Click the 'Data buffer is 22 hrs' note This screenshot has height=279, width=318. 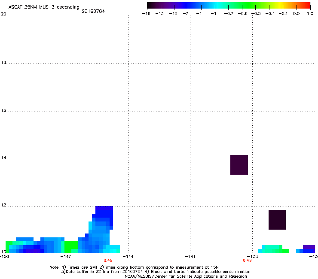[156, 272]
